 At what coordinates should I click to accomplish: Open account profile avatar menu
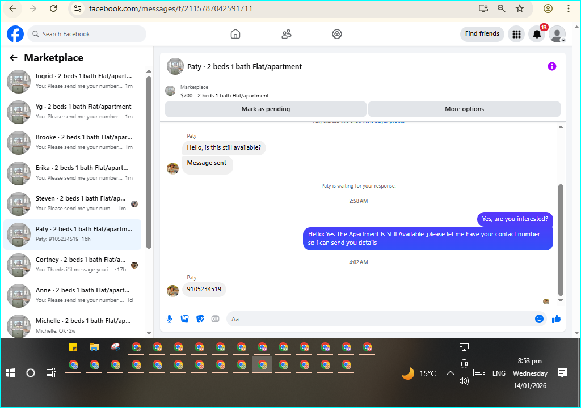coord(557,34)
